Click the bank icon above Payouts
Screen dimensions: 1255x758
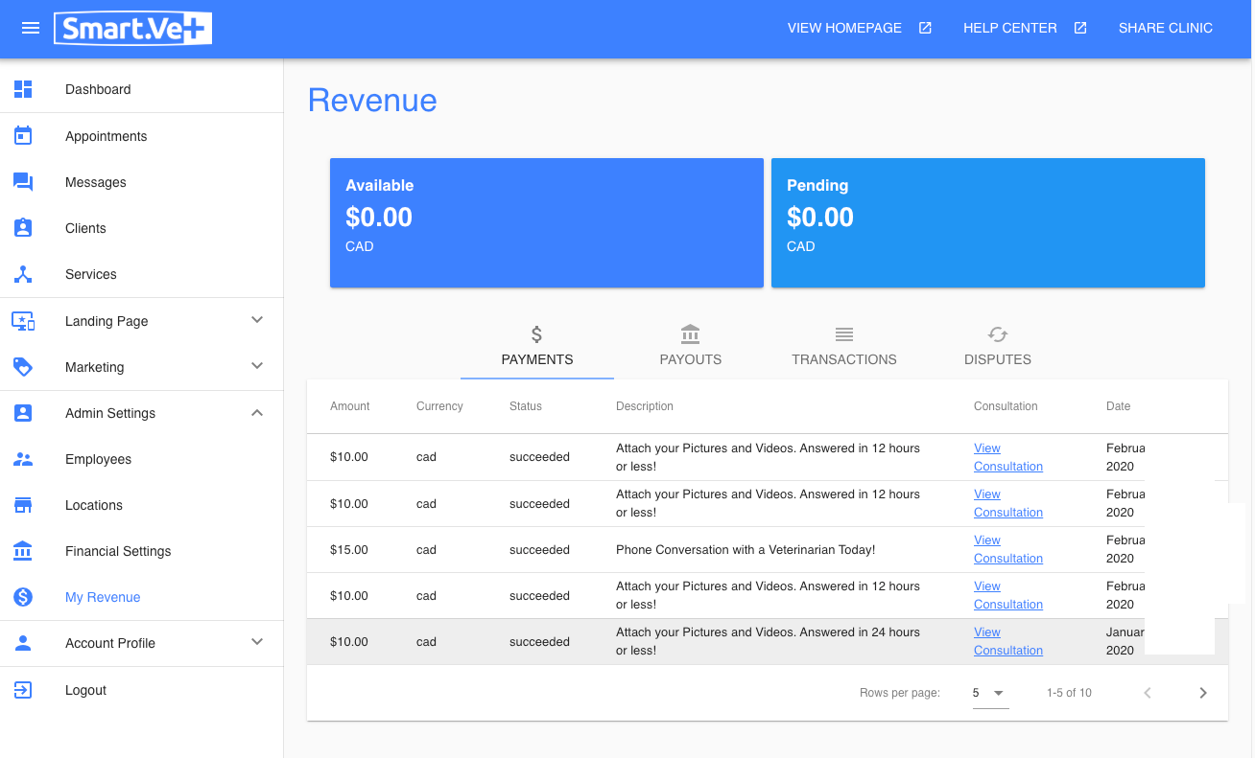690,334
